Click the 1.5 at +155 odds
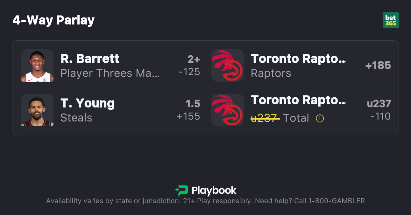 point(189,110)
